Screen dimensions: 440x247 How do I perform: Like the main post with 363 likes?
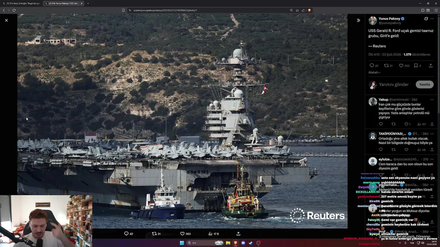click(404, 66)
